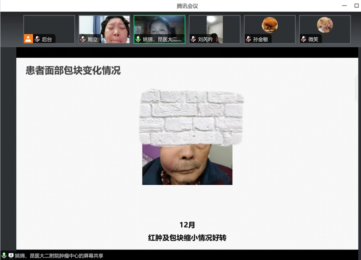Click the muted microphone icon beside 后台
Screen dimensions: 361x260
(x=37, y=39)
